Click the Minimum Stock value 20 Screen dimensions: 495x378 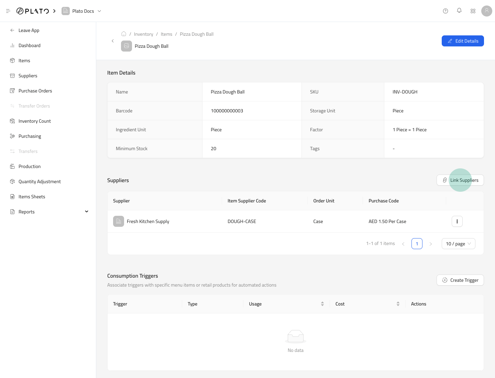pos(213,148)
